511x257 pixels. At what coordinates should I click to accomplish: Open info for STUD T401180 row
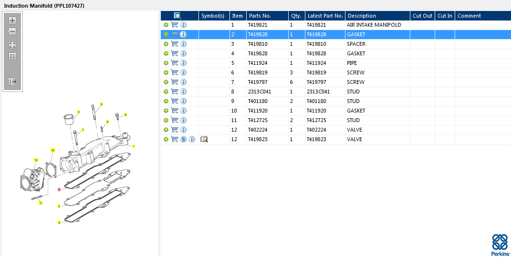click(x=183, y=101)
